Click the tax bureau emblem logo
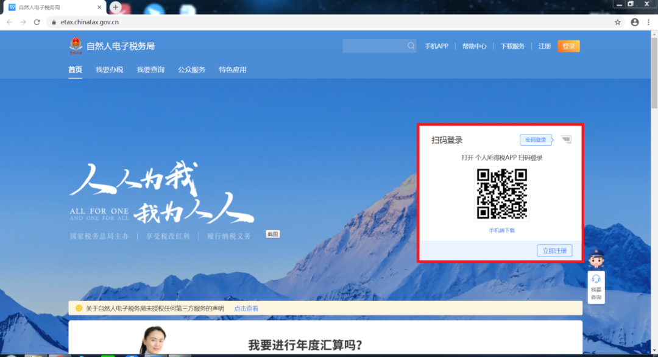The image size is (658, 357). [76, 46]
